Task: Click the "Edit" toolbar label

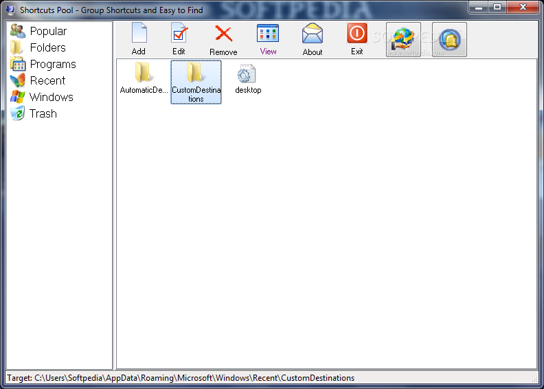Action: pyautogui.click(x=179, y=52)
